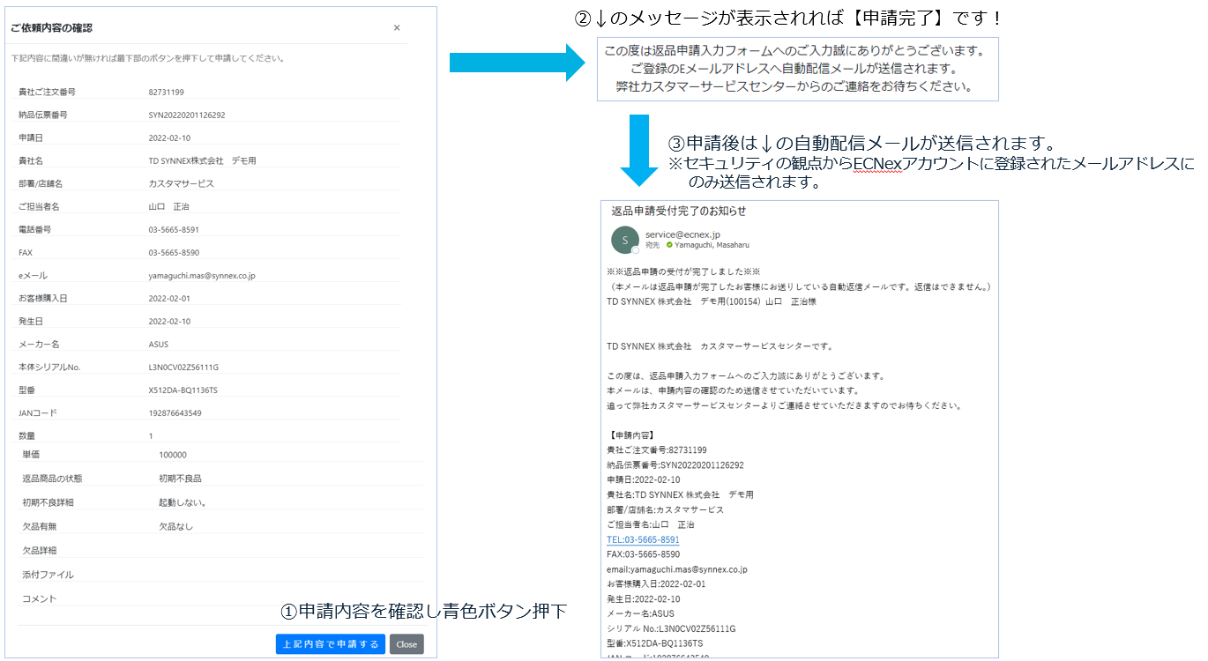Select email yamaguchi.mas@synnex.co.jp in dialog
The width and height of the screenshot is (1208, 661).
coord(202,275)
